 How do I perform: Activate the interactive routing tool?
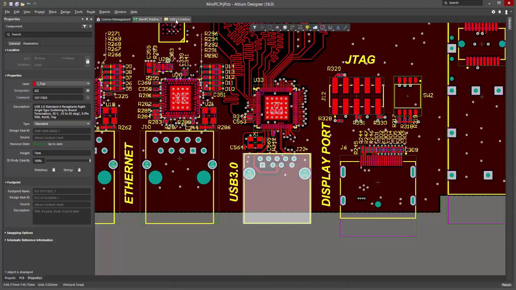click(x=293, y=27)
